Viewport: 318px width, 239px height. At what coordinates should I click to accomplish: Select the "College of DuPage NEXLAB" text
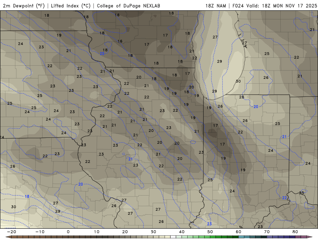[x=128, y=6]
